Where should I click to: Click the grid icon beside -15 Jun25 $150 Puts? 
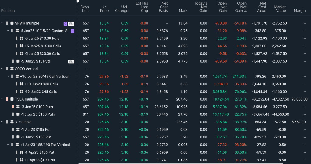coord(18,114)
